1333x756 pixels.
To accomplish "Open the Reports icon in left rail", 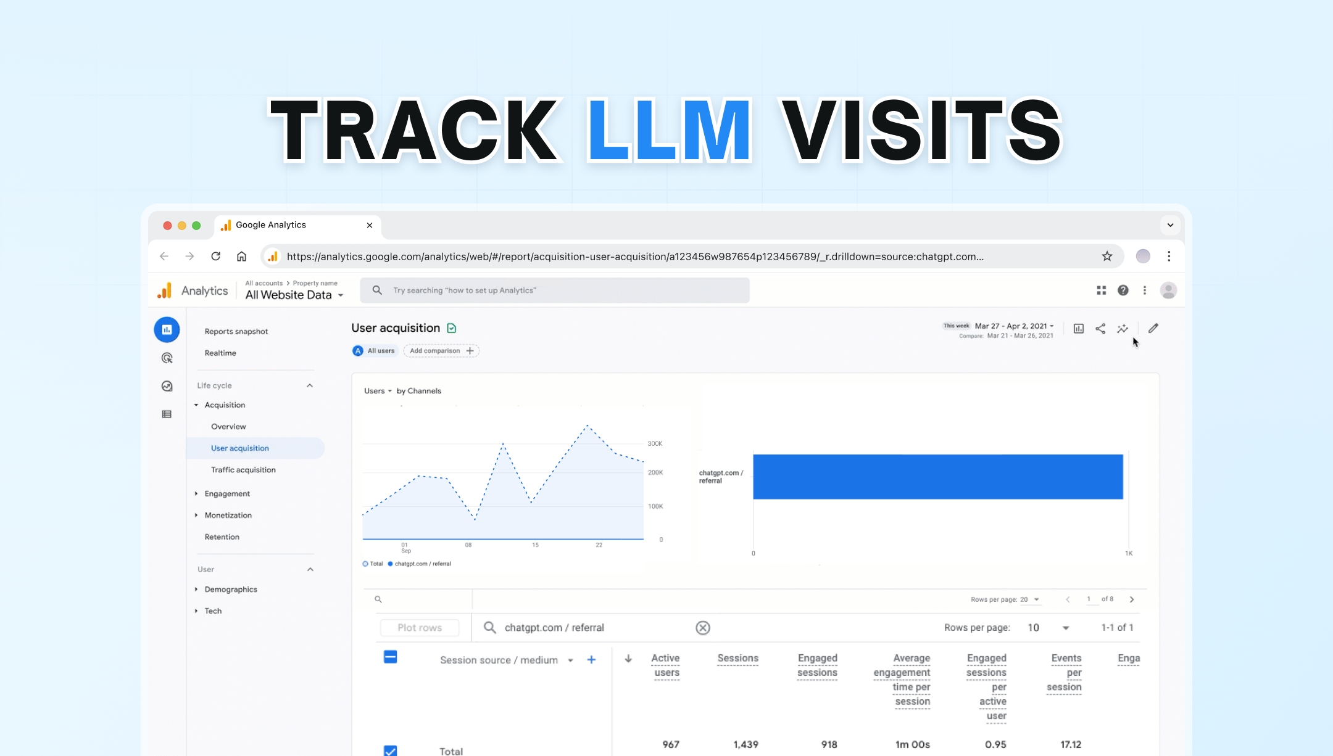I will (x=167, y=330).
